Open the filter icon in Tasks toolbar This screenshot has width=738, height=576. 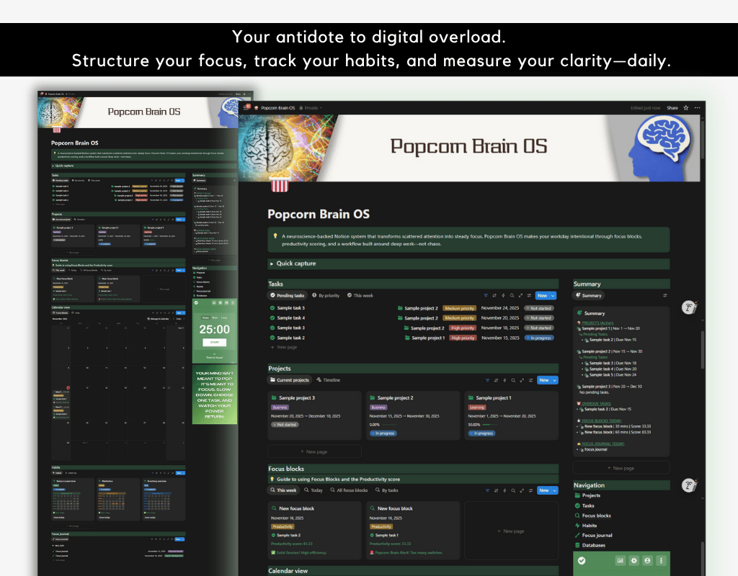[485, 295]
